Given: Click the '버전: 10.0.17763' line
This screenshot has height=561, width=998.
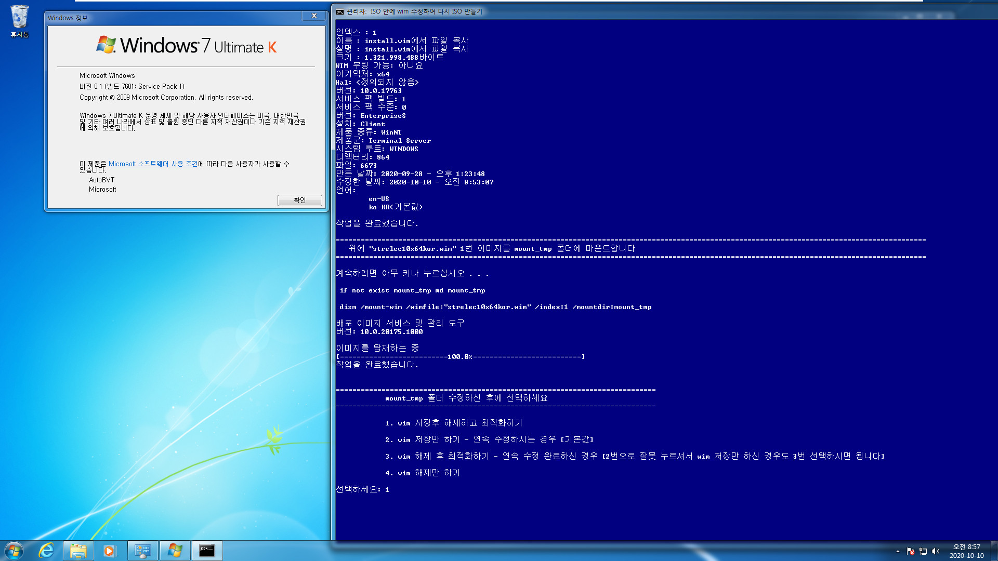Looking at the screenshot, I should coord(369,90).
